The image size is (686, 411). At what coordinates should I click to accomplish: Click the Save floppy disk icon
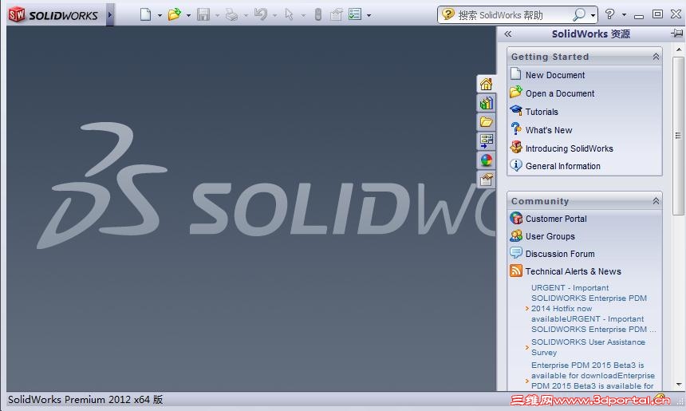203,14
